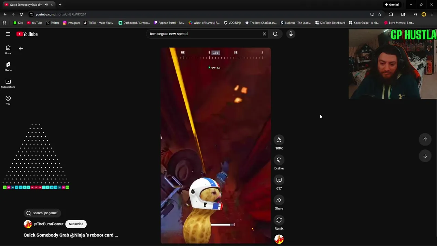Click short title Quick Somebody Grab @Ninja's

pyautogui.click(x=71, y=235)
